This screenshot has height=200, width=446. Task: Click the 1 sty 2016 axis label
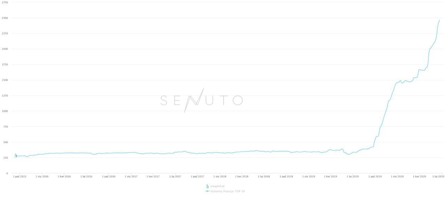click(42, 176)
